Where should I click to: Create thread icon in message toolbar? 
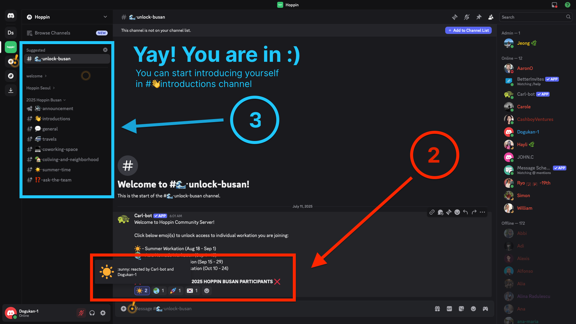coord(449,212)
